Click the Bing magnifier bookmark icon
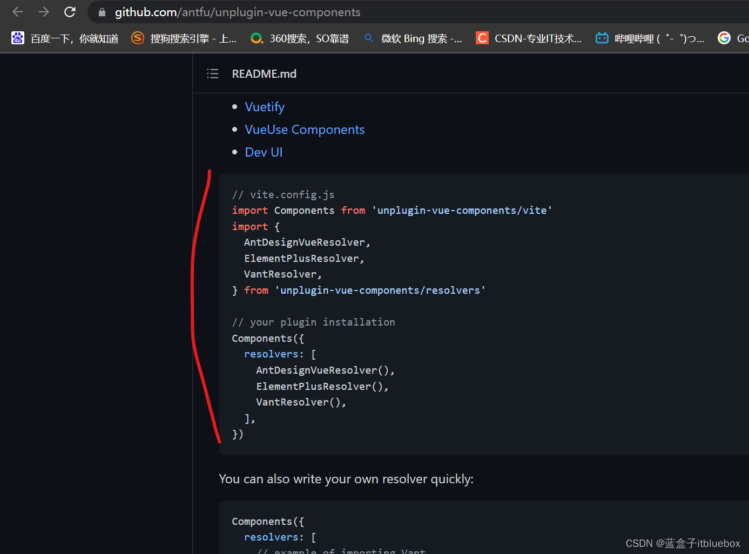The height and width of the screenshot is (554, 749). coord(369,38)
